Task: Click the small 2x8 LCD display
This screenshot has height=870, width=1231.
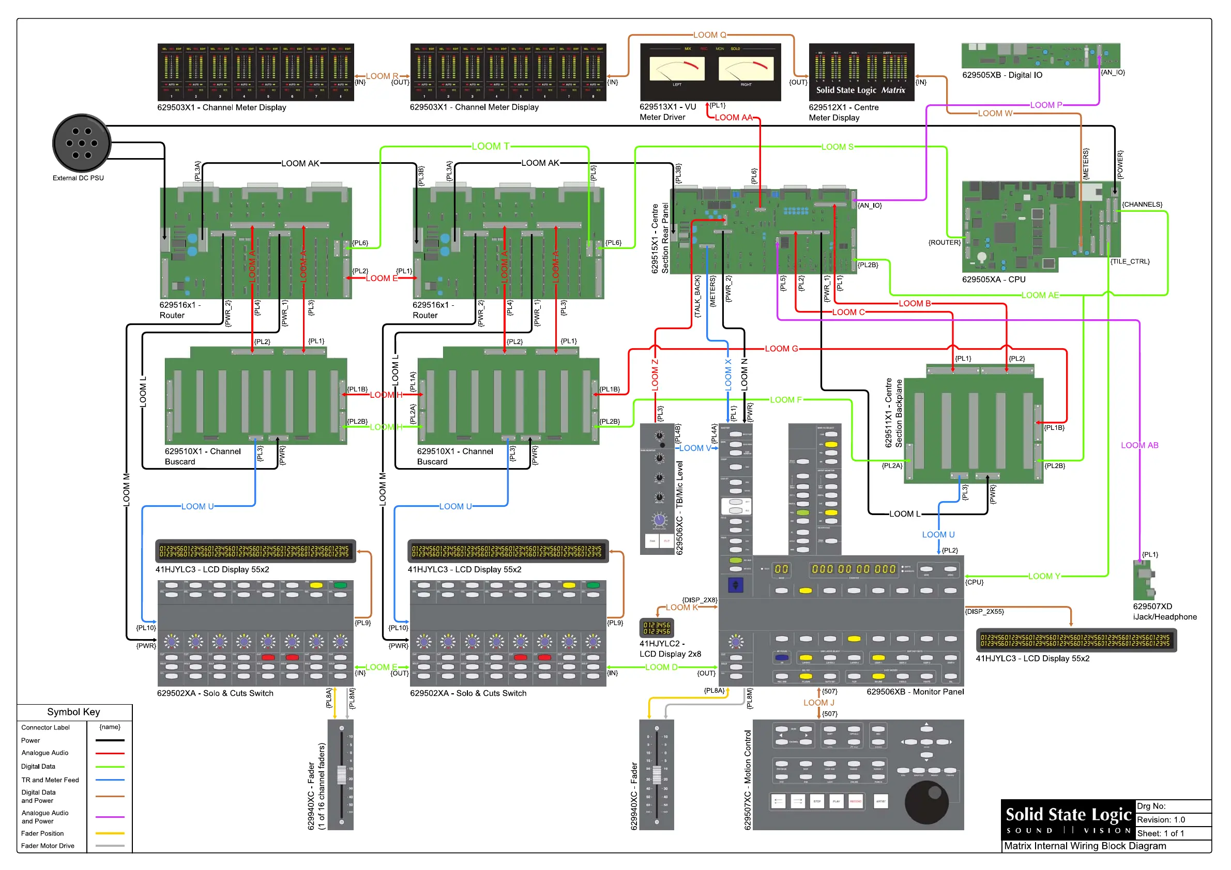Action: click(x=656, y=628)
